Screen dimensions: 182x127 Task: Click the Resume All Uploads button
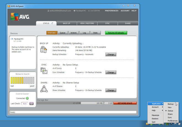click(x=116, y=33)
